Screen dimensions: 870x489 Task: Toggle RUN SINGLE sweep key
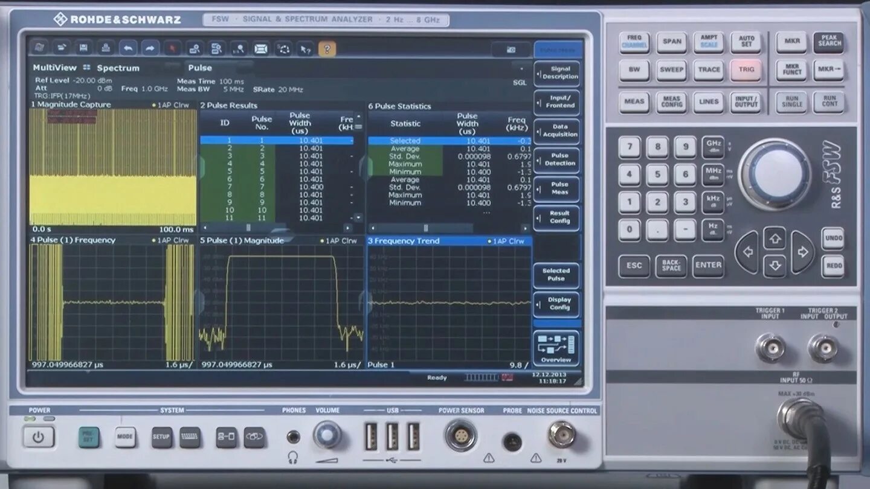792,101
